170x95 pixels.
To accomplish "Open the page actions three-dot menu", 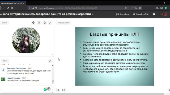I will click(133, 8).
